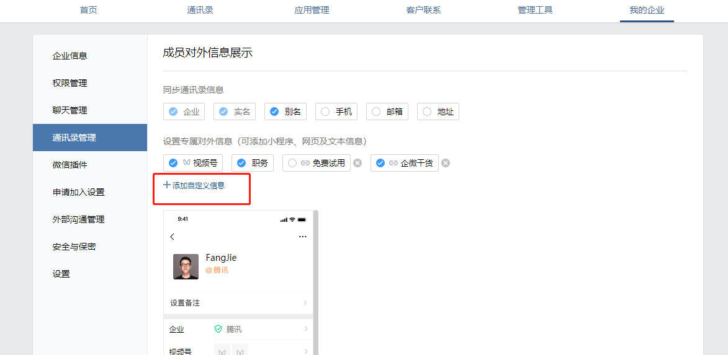The width and height of the screenshot is (728, 355).
Task: Open the three-dot menu in phone preview
Action: pos(302,237)
